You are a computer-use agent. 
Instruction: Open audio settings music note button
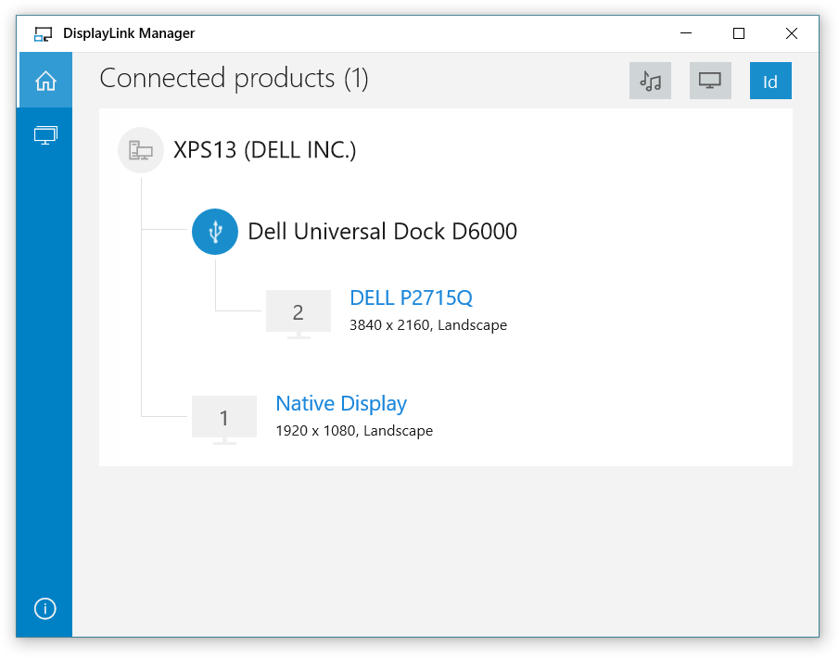(650, 81)
